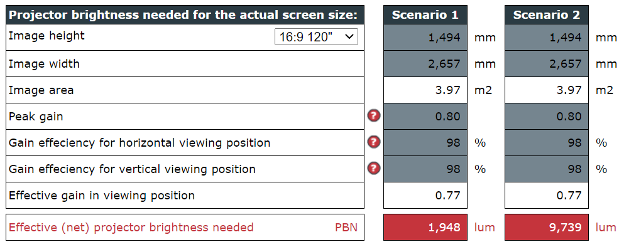Edit Scenario 2 horizontal gain efficiency field
624x247 pixels.
tap(547, 142)
